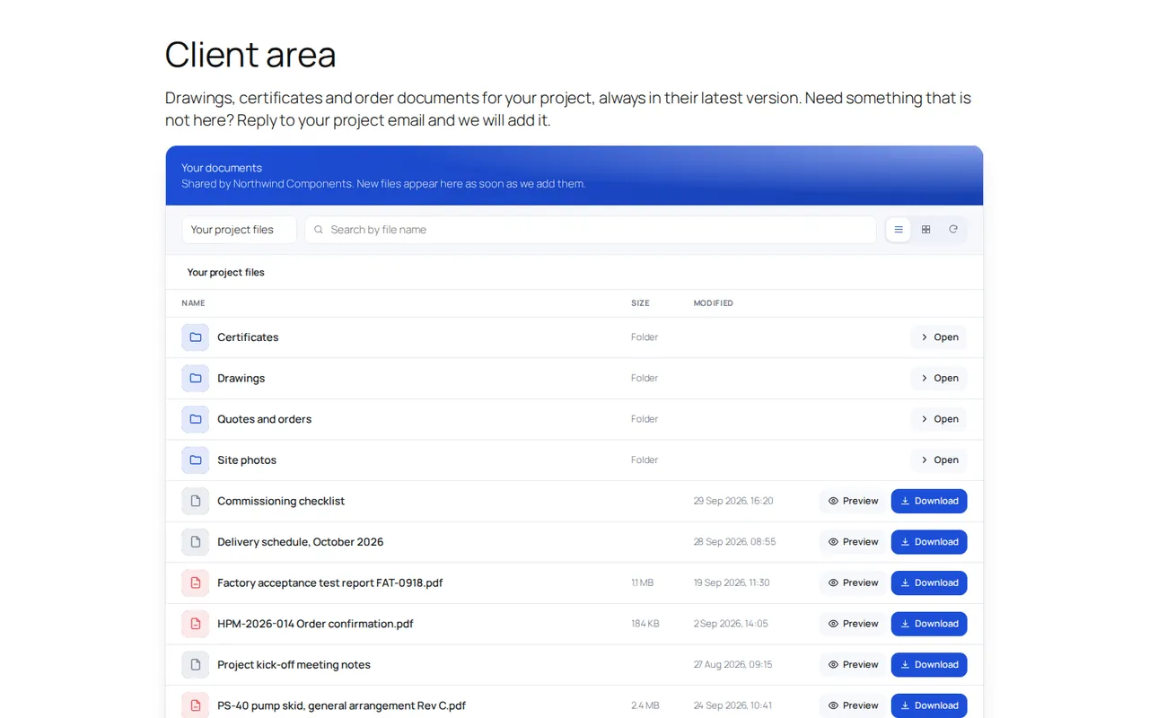Preview HPM-2026-014 Order confirmation.pdf

click(x=853, y=624)
